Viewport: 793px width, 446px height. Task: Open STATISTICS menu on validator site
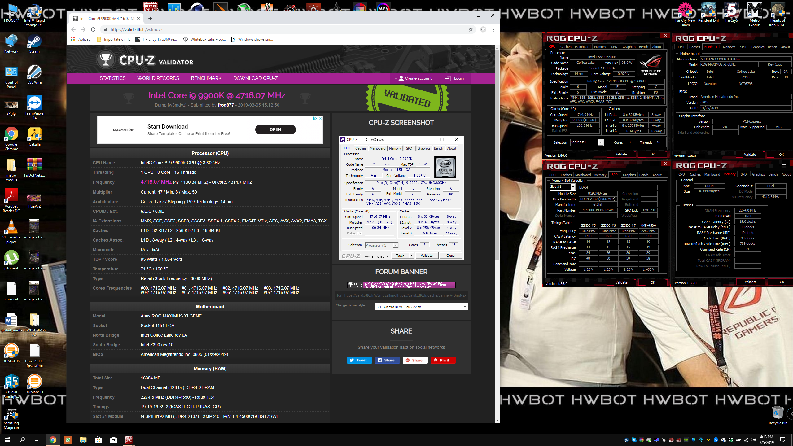[112, 78]
